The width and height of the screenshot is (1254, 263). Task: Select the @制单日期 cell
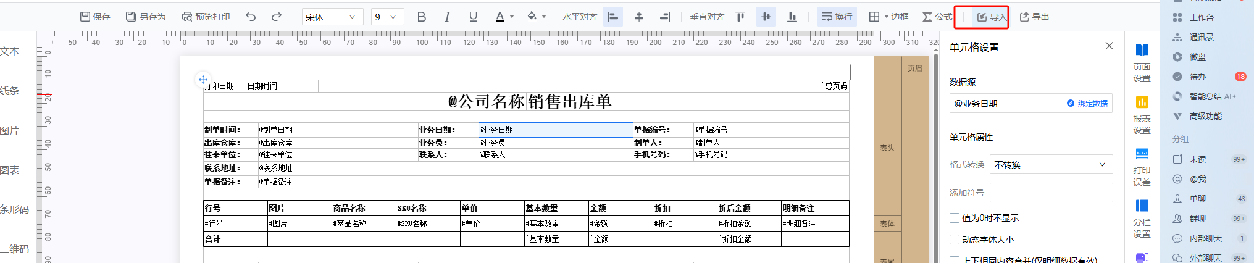(x=338, y=130)
